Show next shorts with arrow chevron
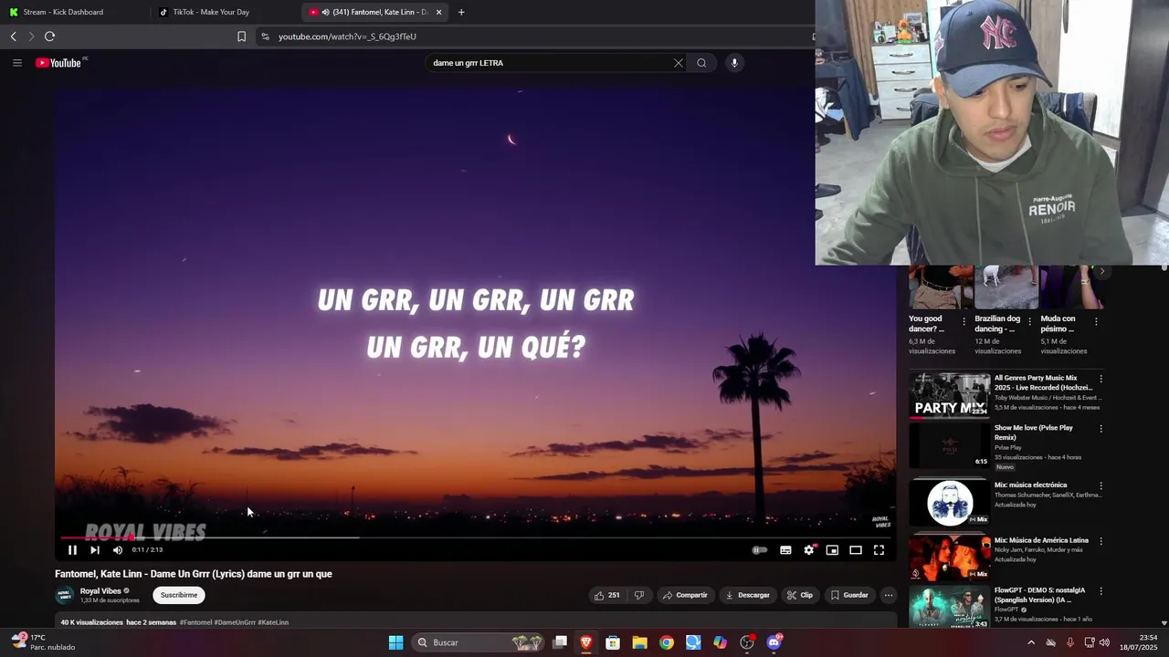The image size is (1169, 657). click(x=1102, y=271)
